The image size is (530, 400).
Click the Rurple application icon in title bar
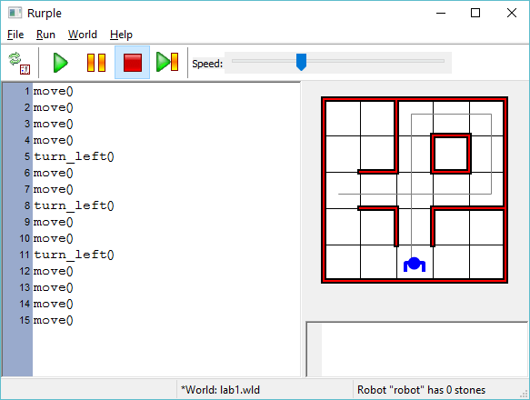[x=15, y=14]
